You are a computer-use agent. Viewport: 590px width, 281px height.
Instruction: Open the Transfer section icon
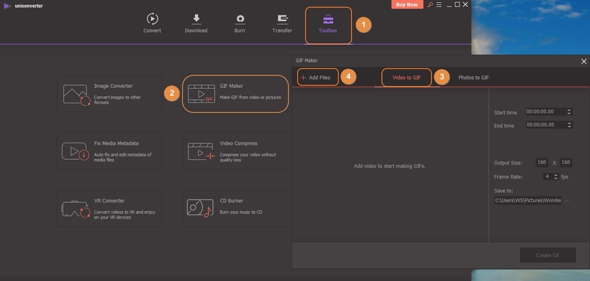coord(283,19)
